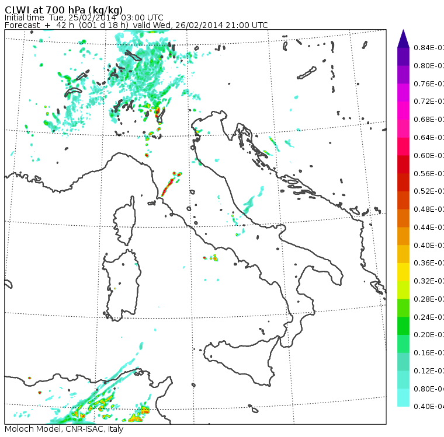This screenshot has height=437, width=444.
Task: Pick the purple band between 0.80E-03 and 0.84E-03
Action: click(403, 57)
